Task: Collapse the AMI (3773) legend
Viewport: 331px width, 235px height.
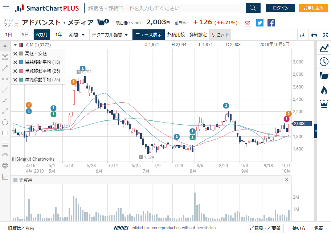Action: [x=15, y=45]
